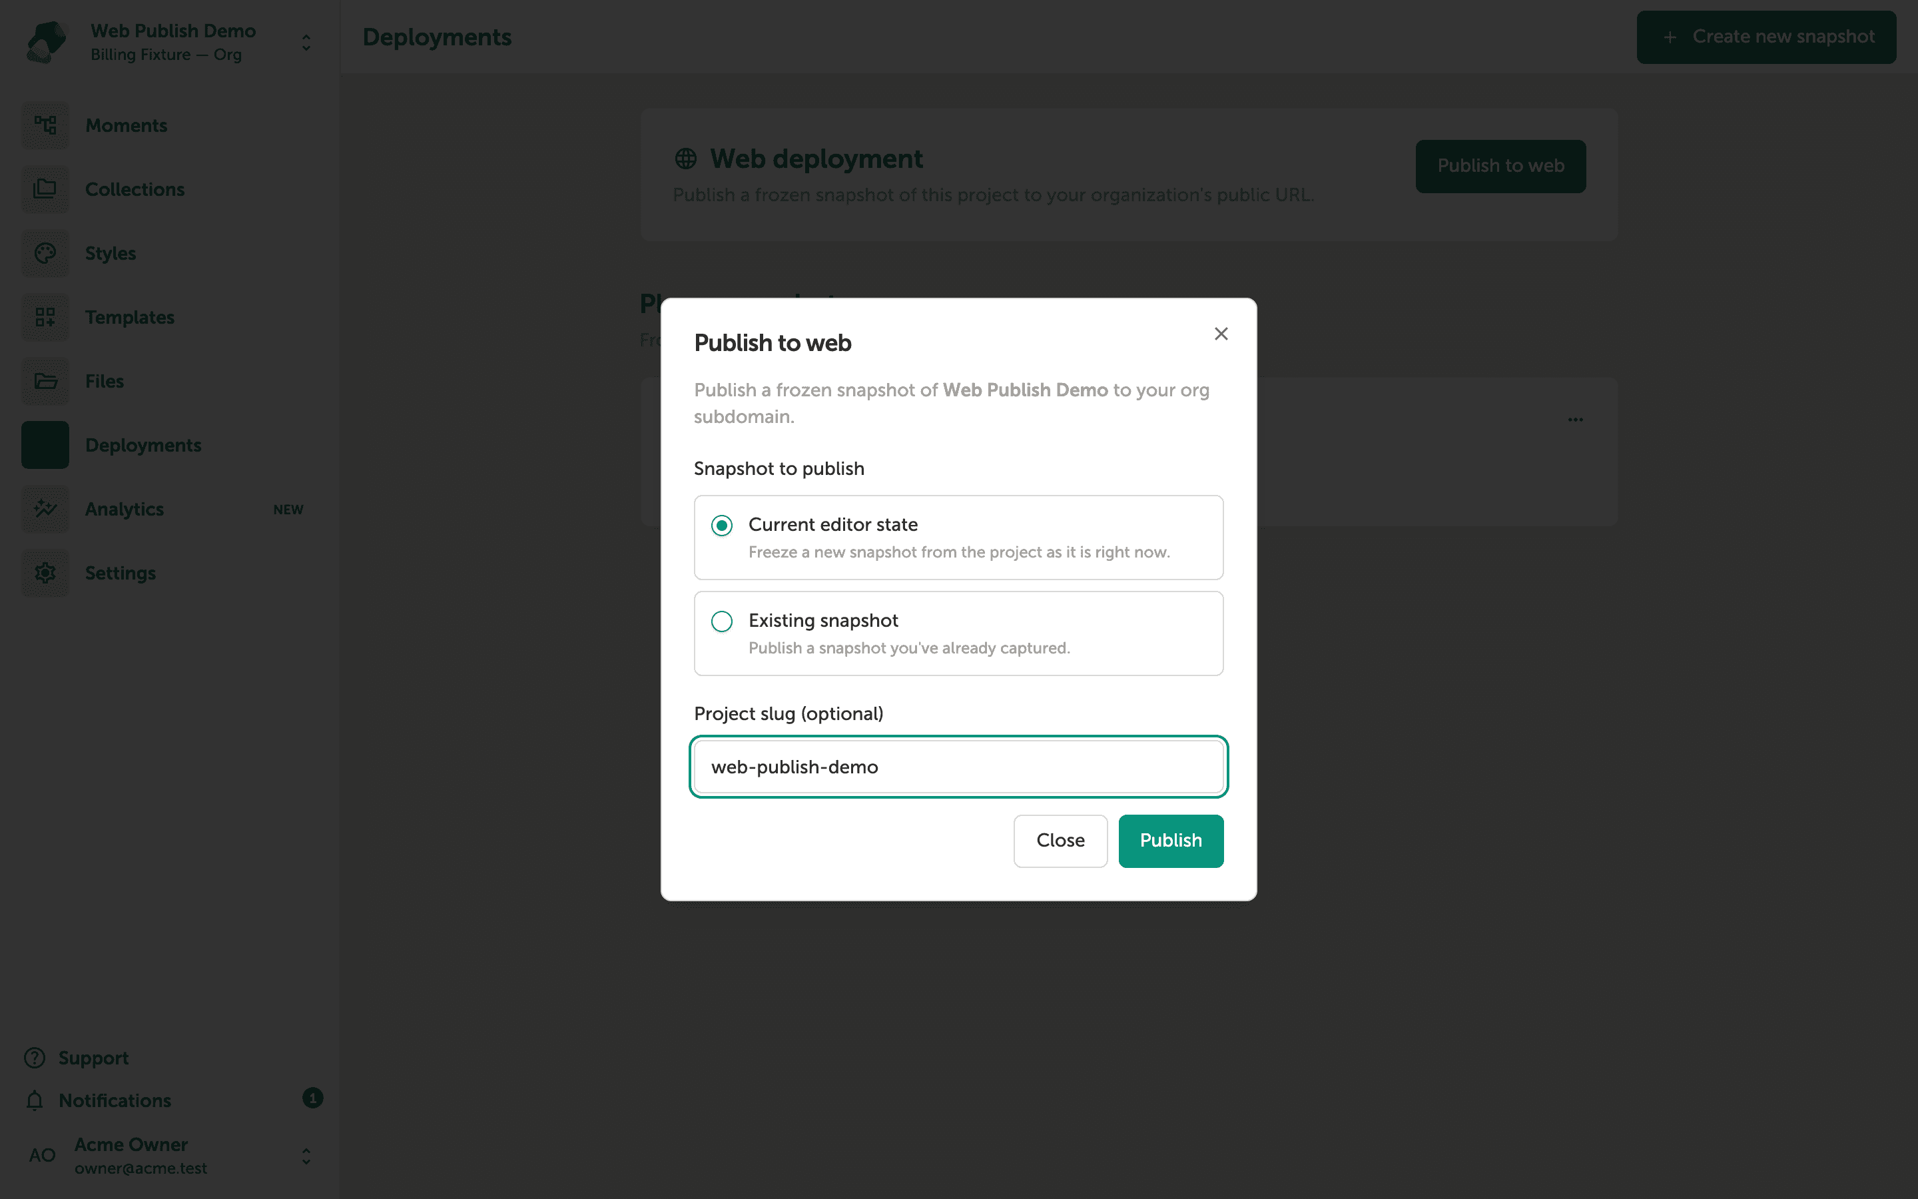This screenshot has width=1918, height=1199.
Task: Click the owner@acme.test email text
Action: tap(141, 1168)
